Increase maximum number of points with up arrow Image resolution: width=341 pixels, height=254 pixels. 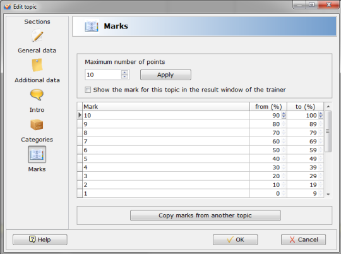point(124,73)
